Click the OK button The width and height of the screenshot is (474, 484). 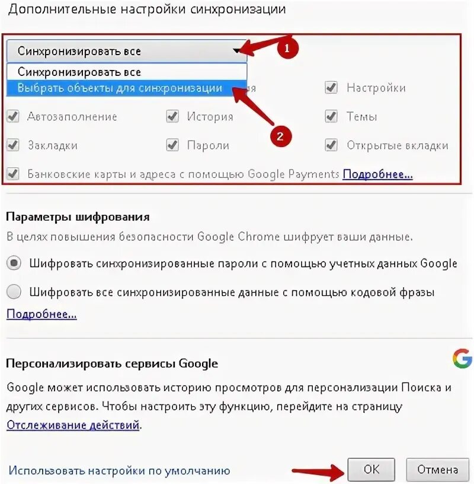371,469
